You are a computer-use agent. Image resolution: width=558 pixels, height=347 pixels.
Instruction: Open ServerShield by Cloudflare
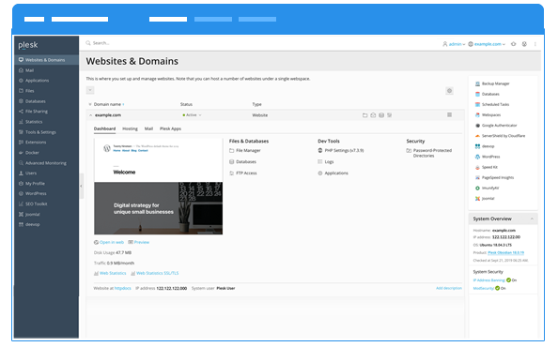(x=500, y=136)
